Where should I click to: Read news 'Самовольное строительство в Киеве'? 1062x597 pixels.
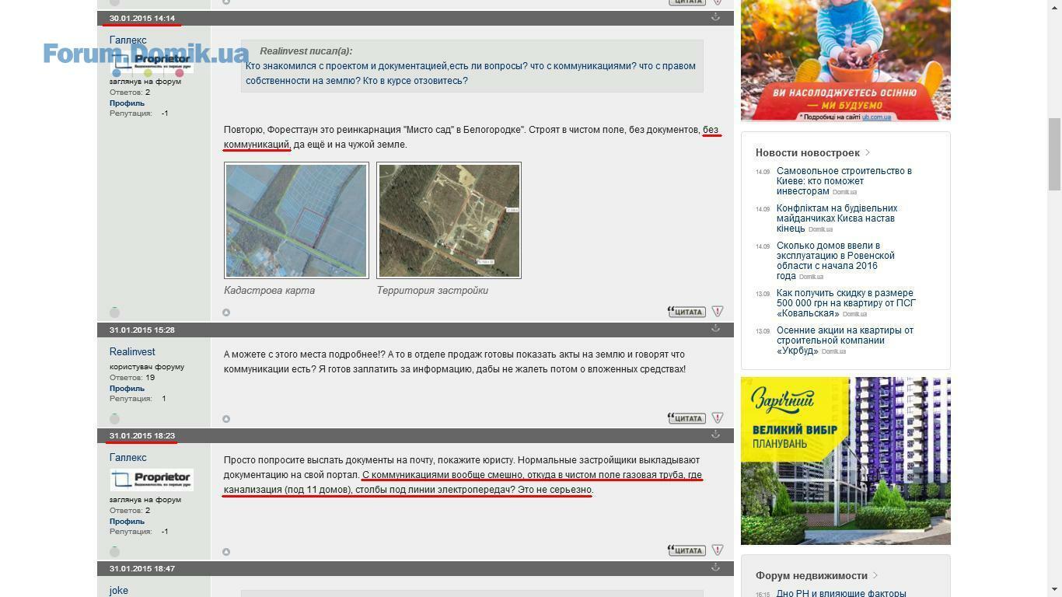(844, 180)
